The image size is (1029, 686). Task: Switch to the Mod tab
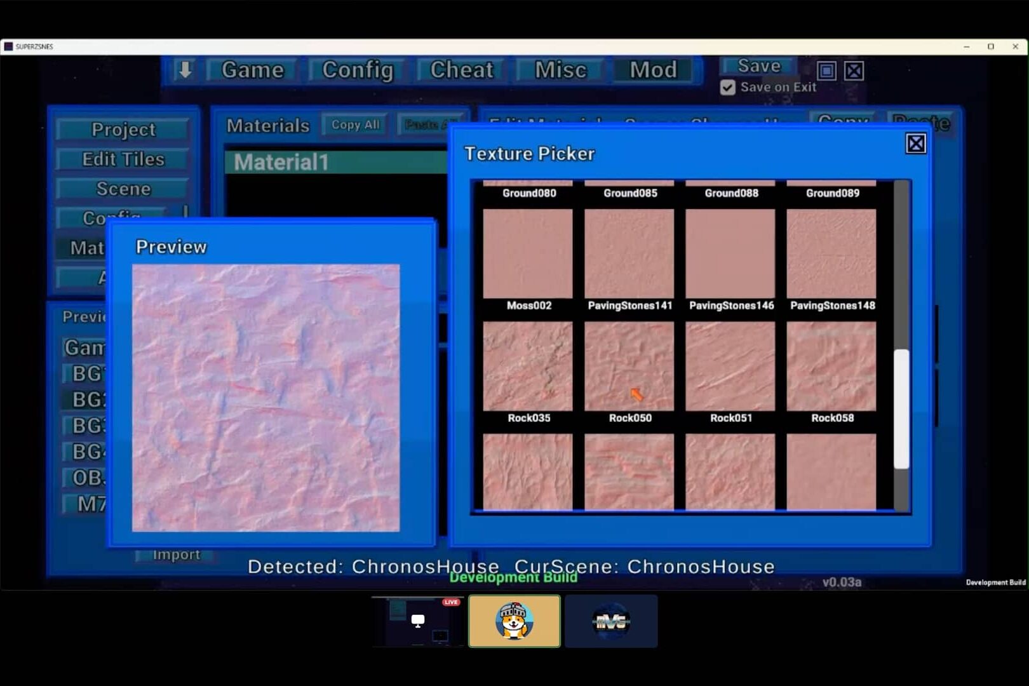point(653,70)
